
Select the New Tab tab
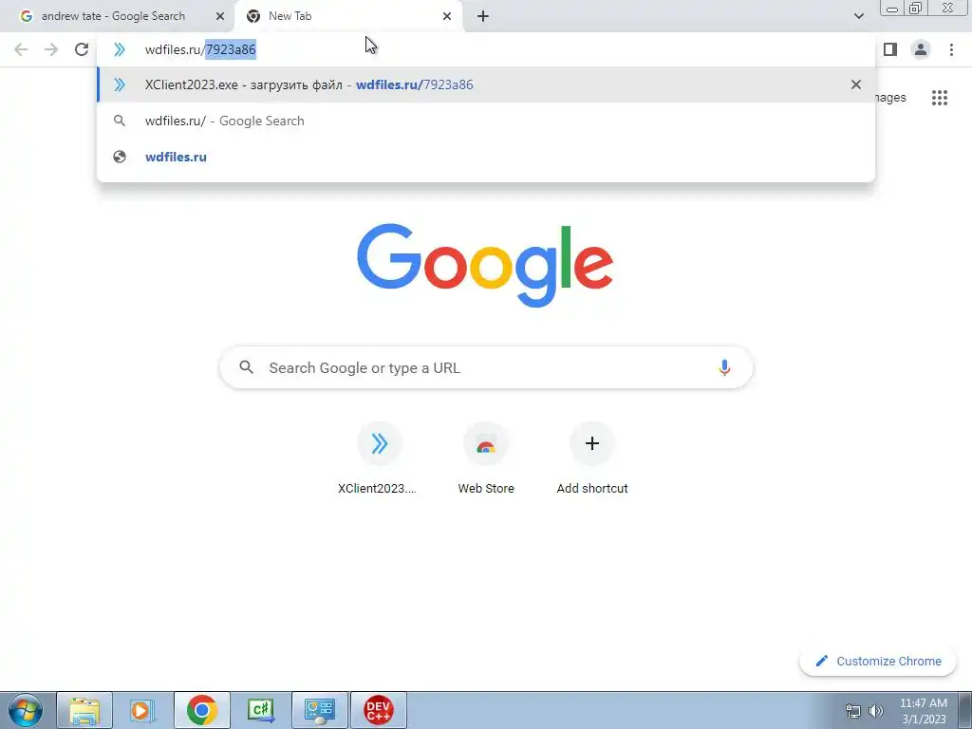click(x=347, y=16)
